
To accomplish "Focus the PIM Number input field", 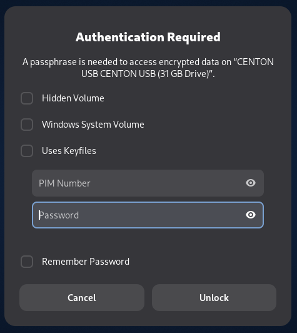I will tap(148, 183).
